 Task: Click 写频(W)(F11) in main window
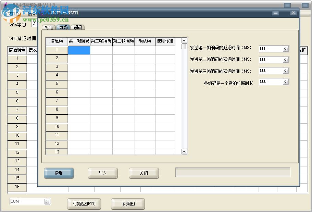[84, 204]
